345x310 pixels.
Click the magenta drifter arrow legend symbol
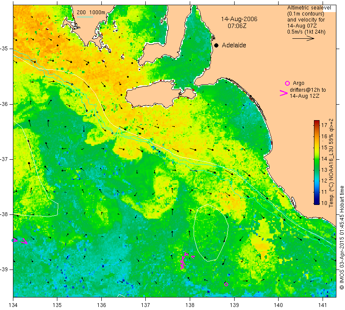coord(284,93)
